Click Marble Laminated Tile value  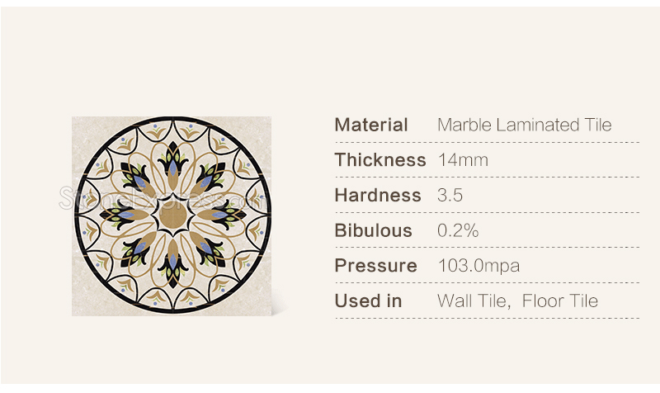(525, 125)
